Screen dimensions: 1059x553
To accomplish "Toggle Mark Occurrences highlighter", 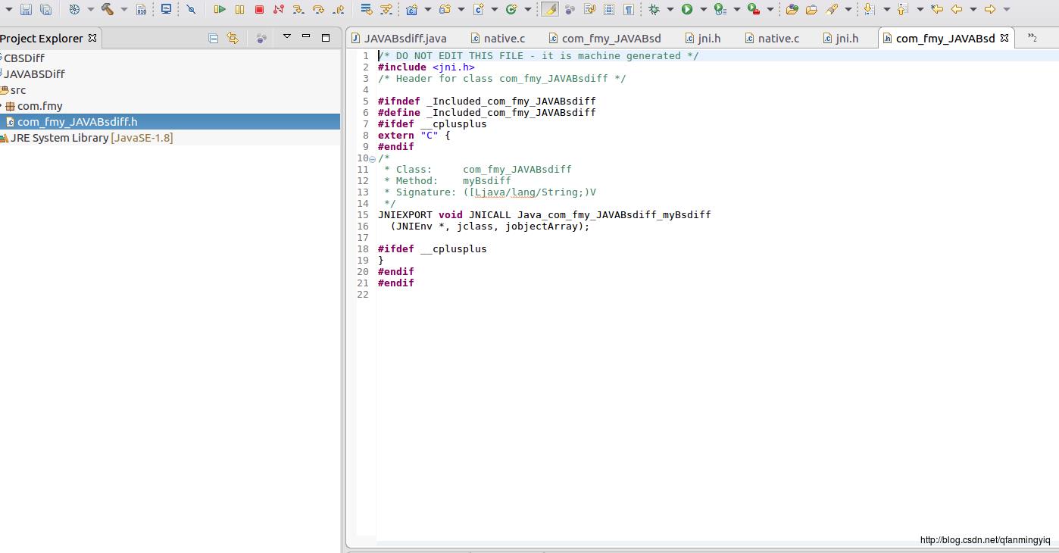I will coord(550,9).
